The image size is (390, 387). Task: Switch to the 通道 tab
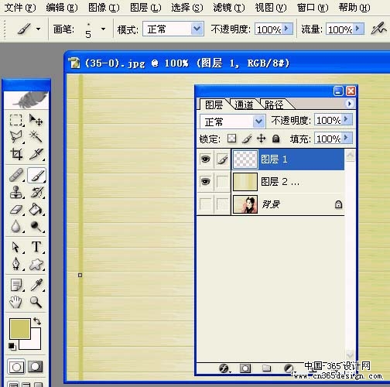tap(244, 104)
